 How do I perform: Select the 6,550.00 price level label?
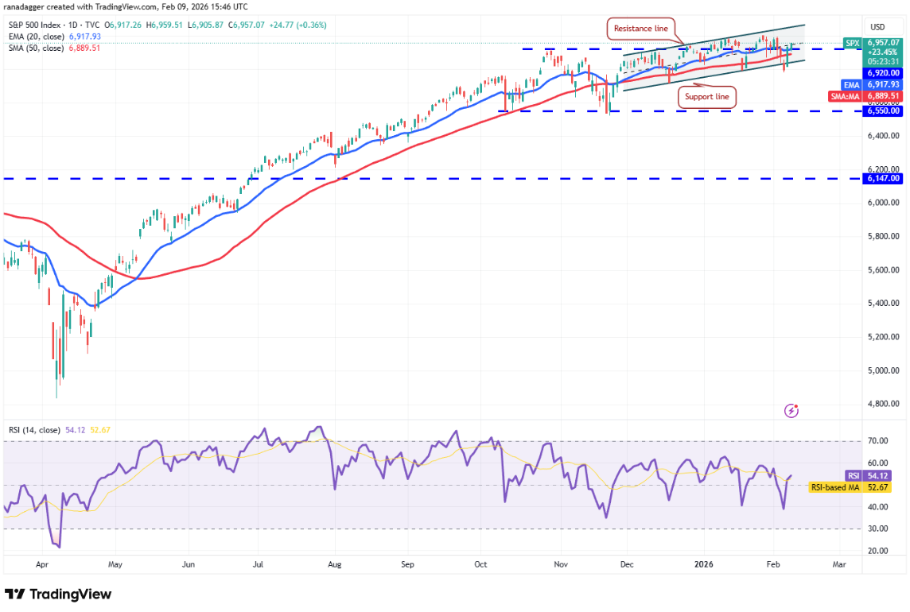[884, 111]
